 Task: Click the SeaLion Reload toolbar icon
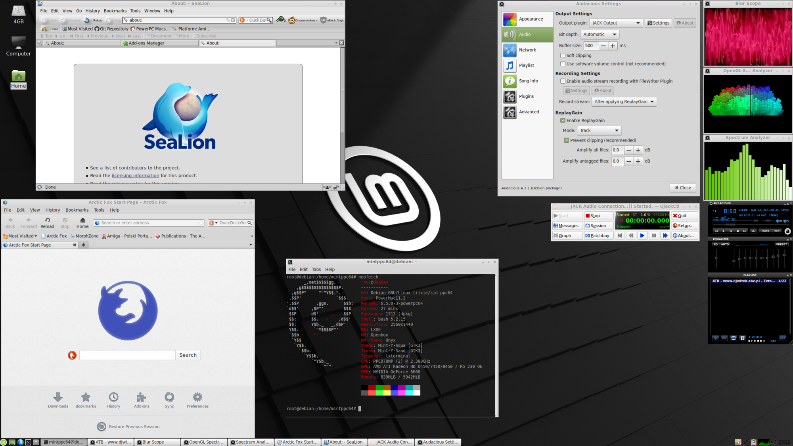87,20
